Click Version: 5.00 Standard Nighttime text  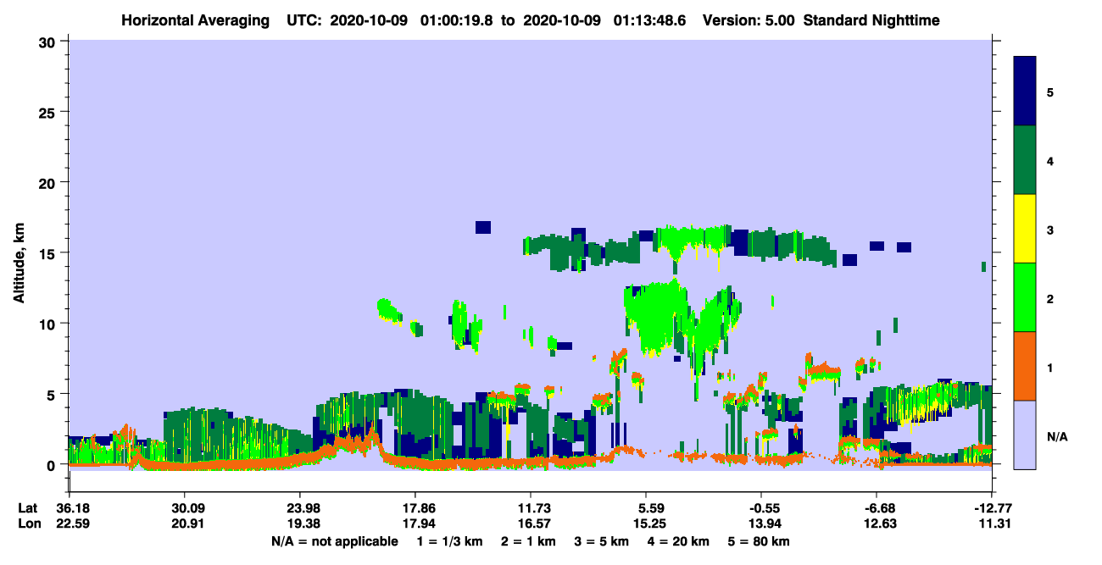pos(821,19)
